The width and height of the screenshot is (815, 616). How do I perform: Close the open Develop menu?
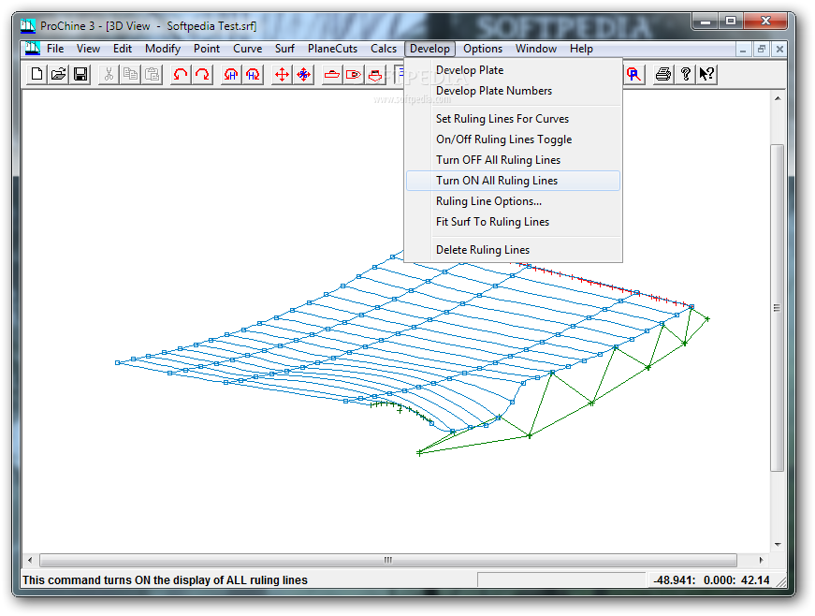point(429,49)
